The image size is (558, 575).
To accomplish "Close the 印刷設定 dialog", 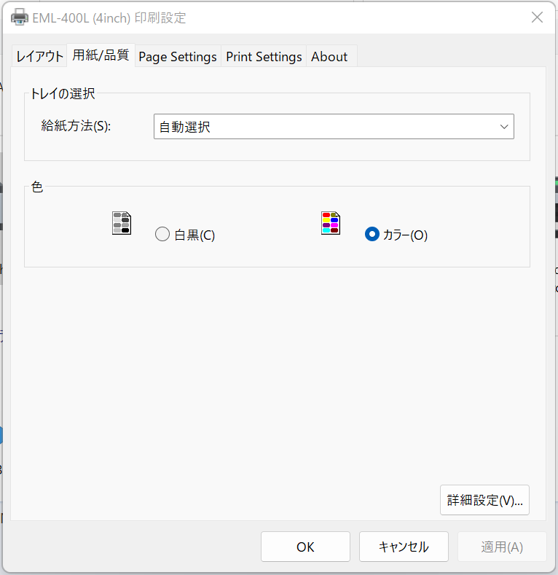I will [x=537, y=17].
